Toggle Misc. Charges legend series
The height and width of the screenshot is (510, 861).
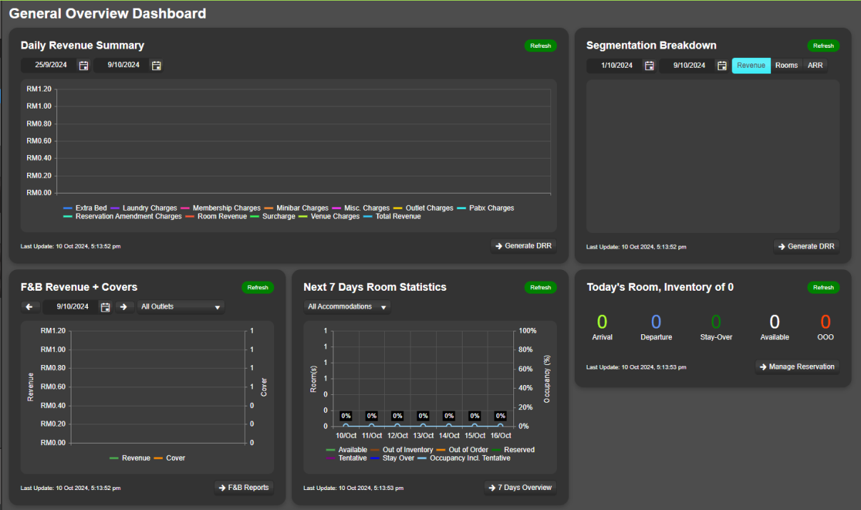coord(361,209)
